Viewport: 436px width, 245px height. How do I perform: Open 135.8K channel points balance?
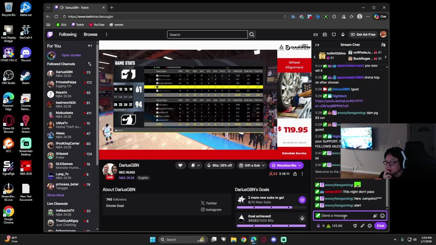[334, 226]
